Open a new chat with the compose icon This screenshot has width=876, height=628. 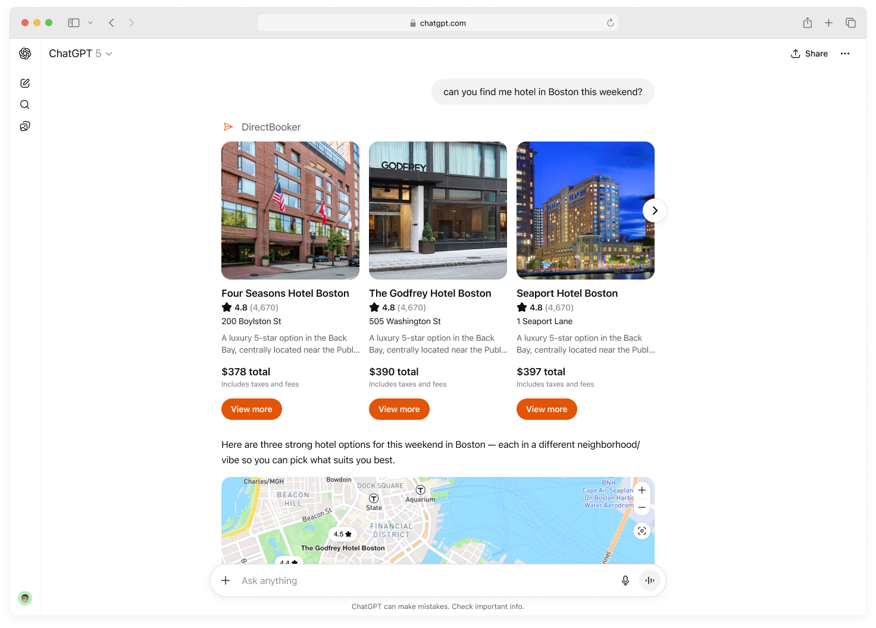pos(24,83)
